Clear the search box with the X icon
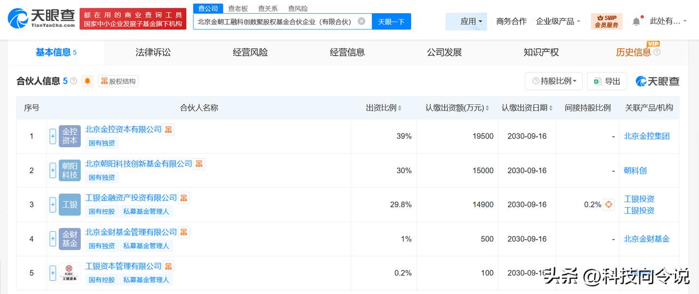Screen dimensions: 699x294 (362, 21)
